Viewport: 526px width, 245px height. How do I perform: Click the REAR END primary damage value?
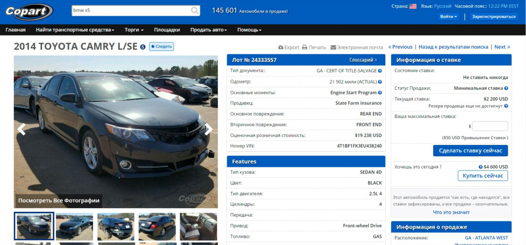point(371,114)
